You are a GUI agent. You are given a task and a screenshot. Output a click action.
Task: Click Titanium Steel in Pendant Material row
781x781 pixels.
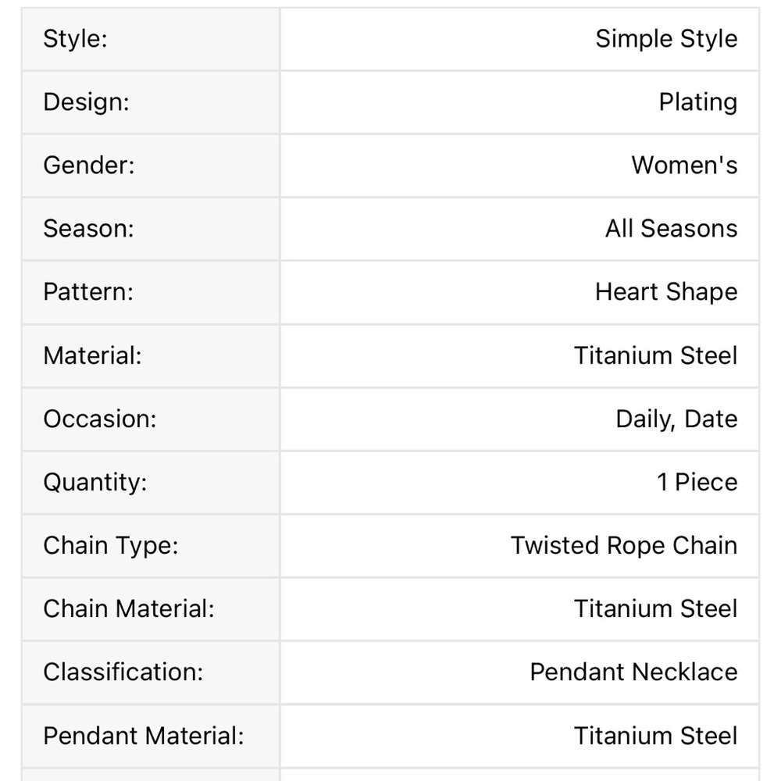pos(655,736)
